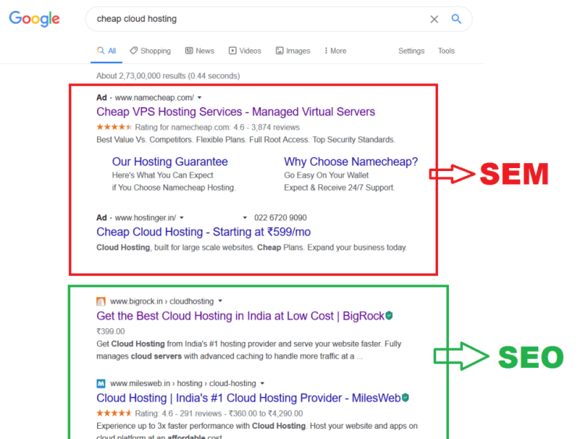Click the BigRock favicon icon

pyautogui.click(x=101, y=301)
